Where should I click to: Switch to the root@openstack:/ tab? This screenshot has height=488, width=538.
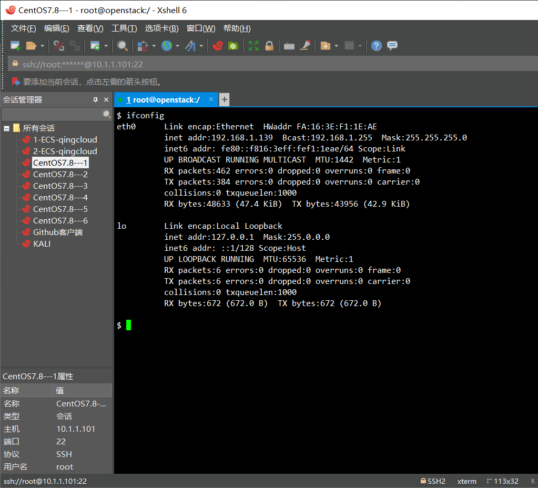pyautogui.click(x=163, y=99)
